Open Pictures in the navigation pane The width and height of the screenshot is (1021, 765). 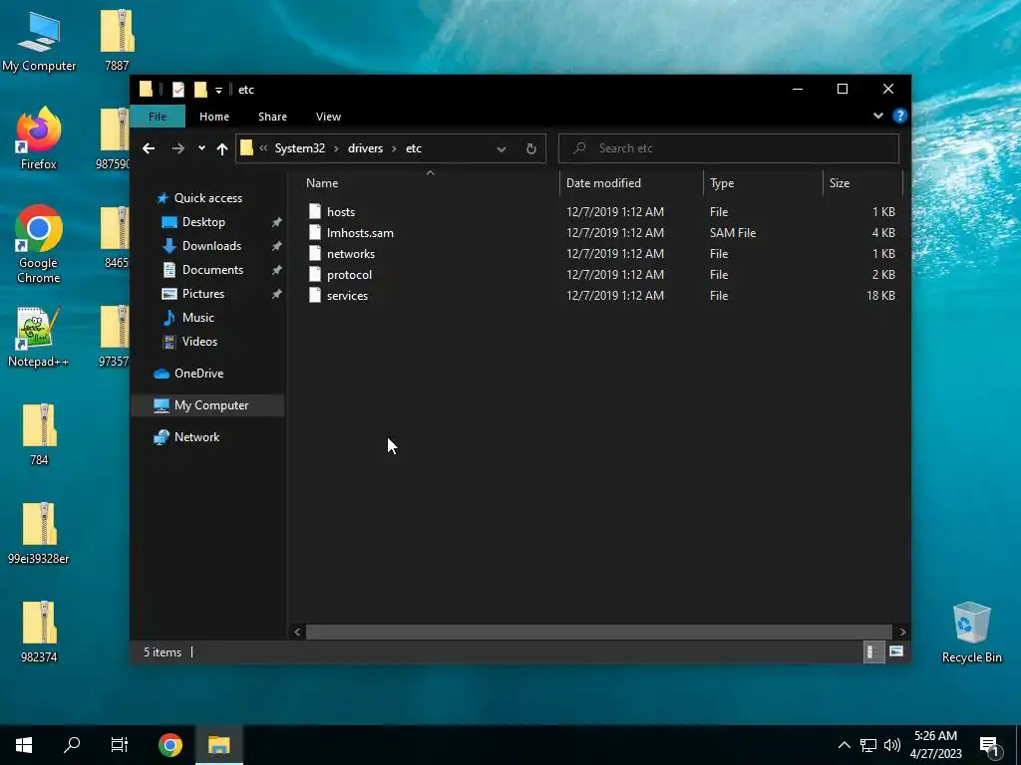(202, 294)
